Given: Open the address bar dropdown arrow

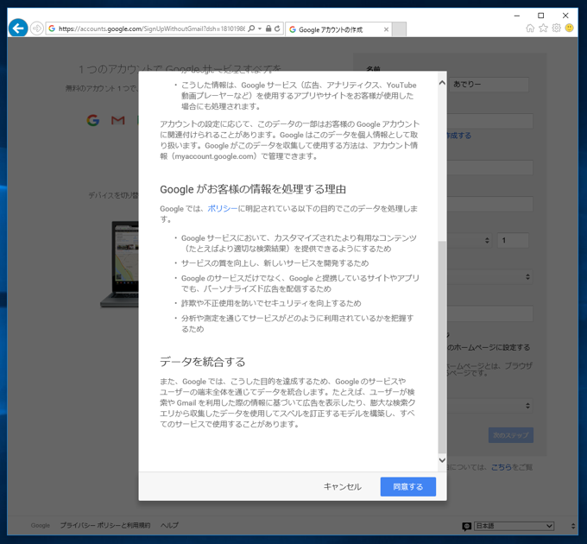Looking at the screenshot, I should pos(260,28).
